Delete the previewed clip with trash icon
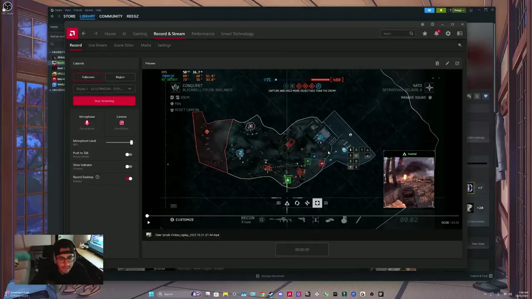This screenshot has width=532, height=299. click(x=437, y=63)
